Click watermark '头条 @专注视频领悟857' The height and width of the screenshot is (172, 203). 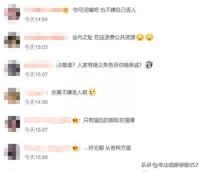tap(170, 165)
